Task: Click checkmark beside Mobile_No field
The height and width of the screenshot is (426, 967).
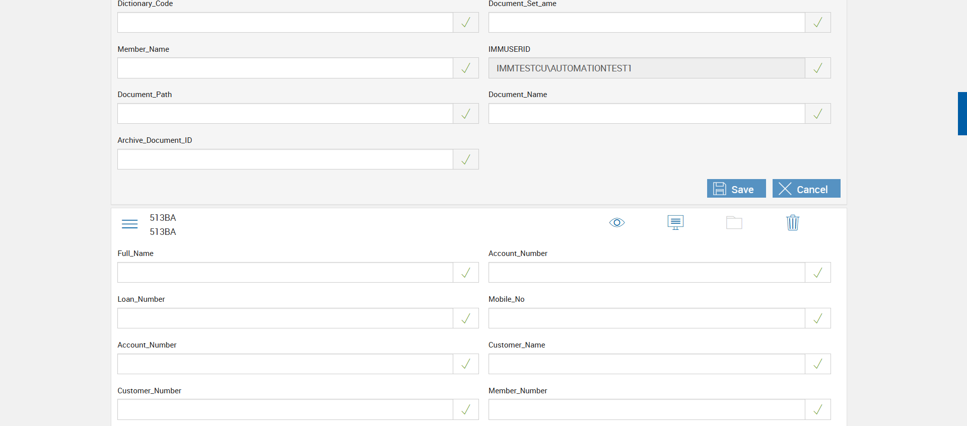Action: 817,318
